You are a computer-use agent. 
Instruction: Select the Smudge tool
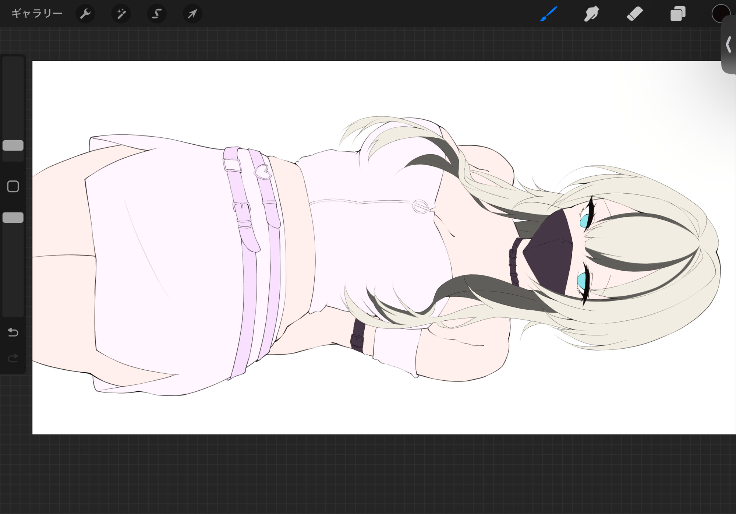tap(592, 14)
